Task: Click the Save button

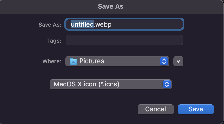Action: 196,109
